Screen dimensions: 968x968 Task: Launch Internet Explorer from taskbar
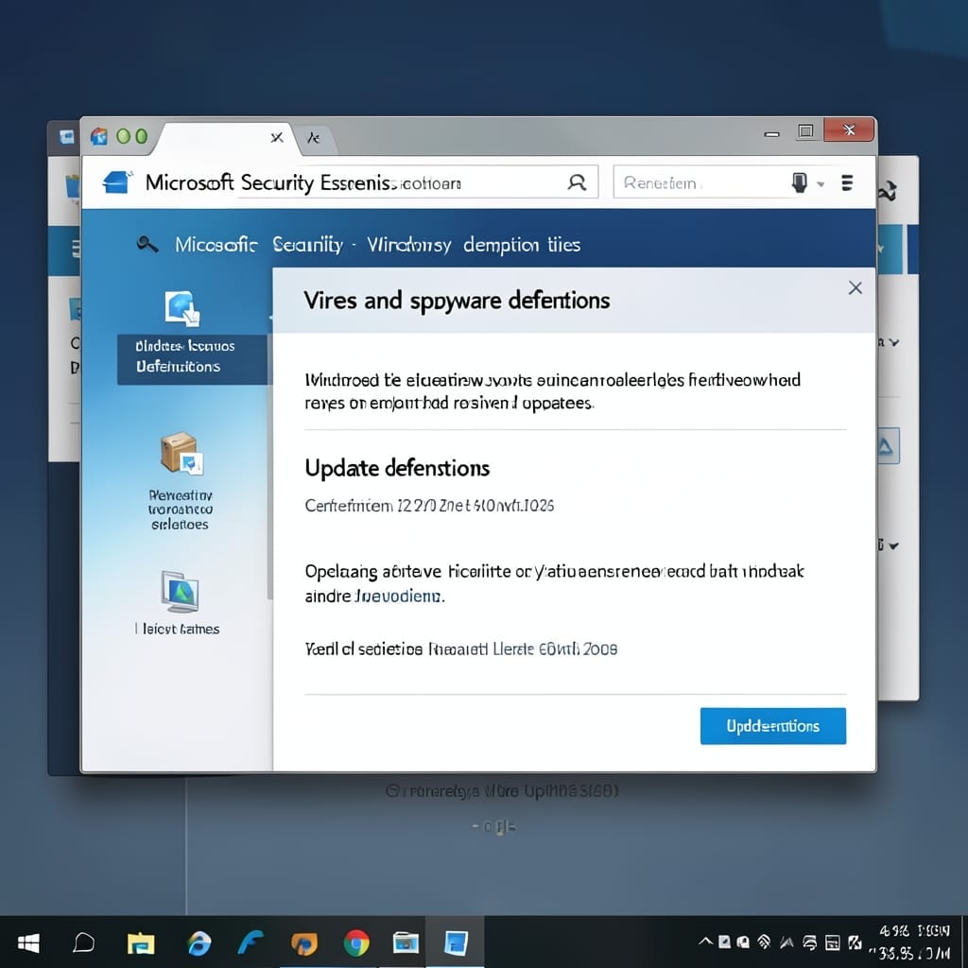point(199,942)
